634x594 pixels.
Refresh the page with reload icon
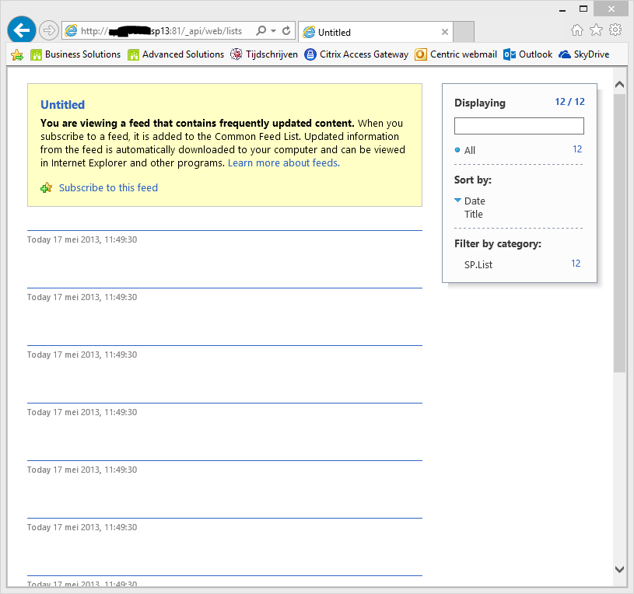click(286, 30)
